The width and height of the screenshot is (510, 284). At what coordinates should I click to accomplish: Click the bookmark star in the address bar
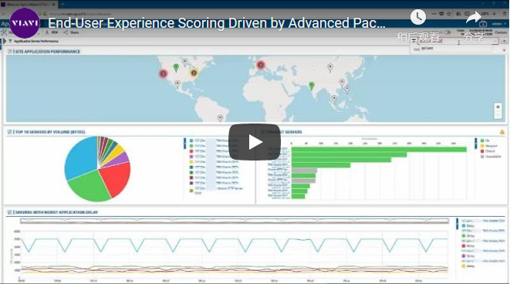[449, 14]
